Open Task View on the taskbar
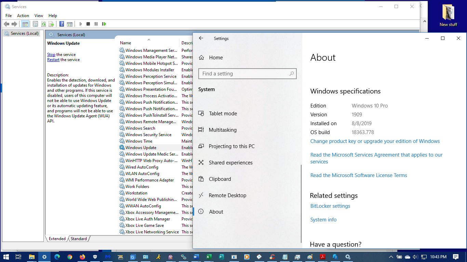This screenshot has height=262, width=467. (18, 257)
